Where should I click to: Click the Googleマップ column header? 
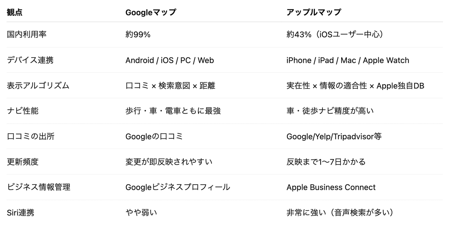(x=150, y=12)
